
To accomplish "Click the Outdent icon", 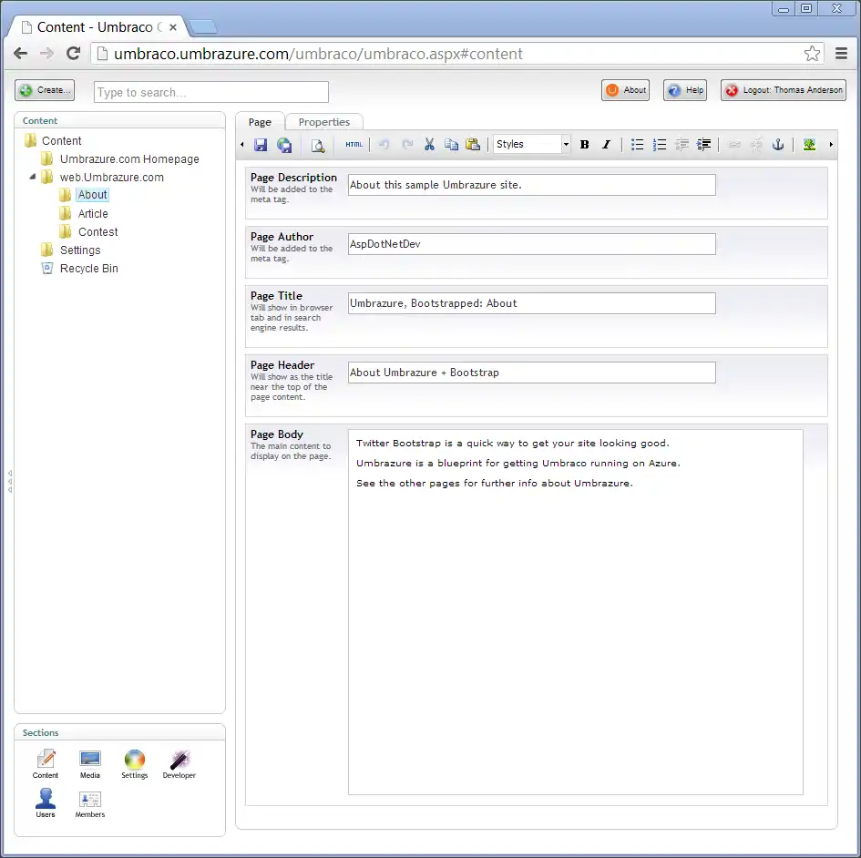I will click(682, 145).
